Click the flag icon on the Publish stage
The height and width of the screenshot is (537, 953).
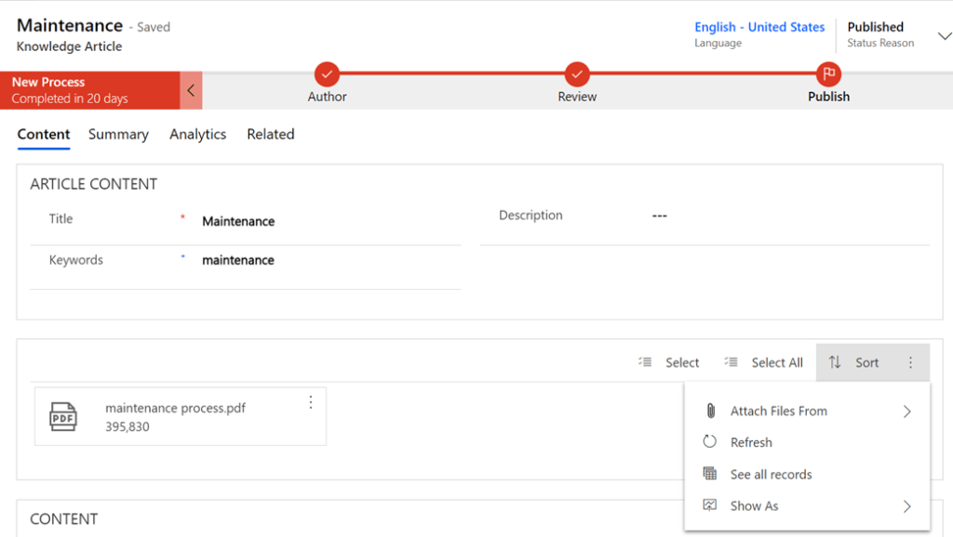[x=828, y=74]
